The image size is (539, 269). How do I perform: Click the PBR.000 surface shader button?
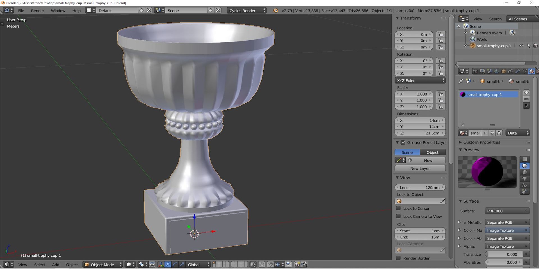point(507,211)
